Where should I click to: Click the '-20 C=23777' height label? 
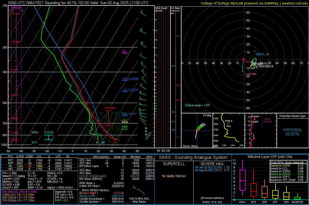click(130, 90)
